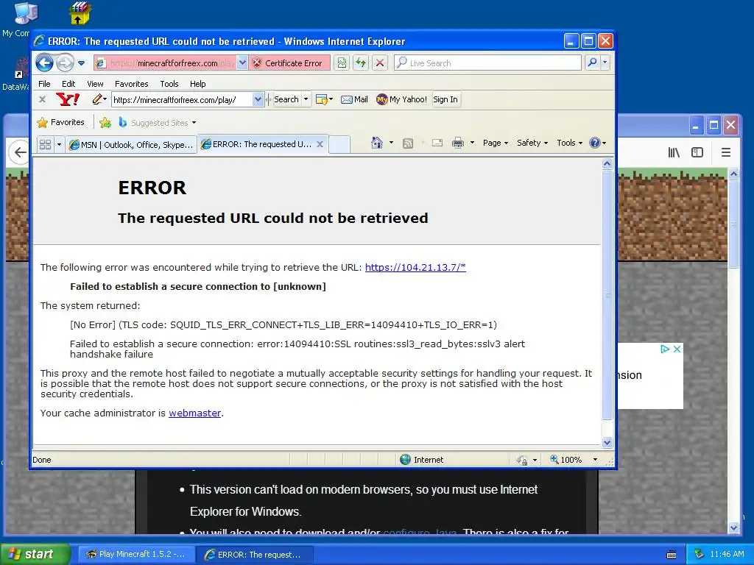This screenshot has width=754, height=565.
Task: Open background browser hamburger menu
Action: pyautogui.click(x=725, y=152)
